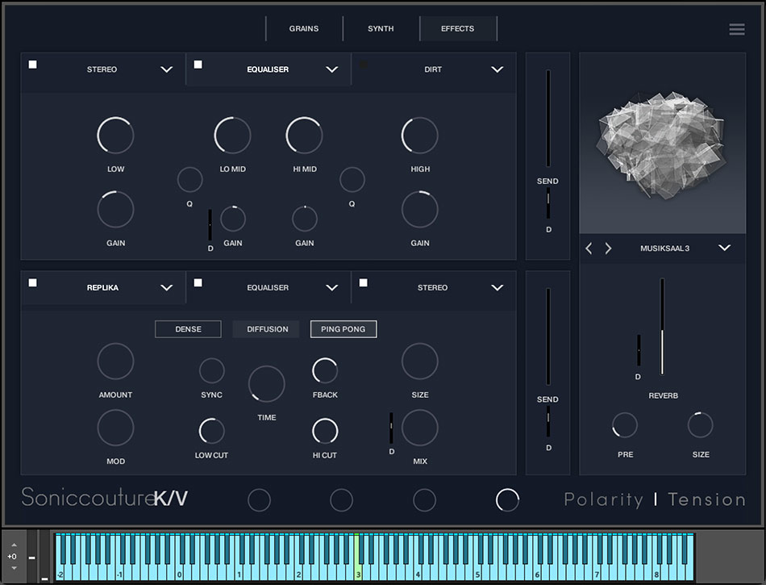
Task: Click the next reverb preset arrow
Action: coord(608,249)
